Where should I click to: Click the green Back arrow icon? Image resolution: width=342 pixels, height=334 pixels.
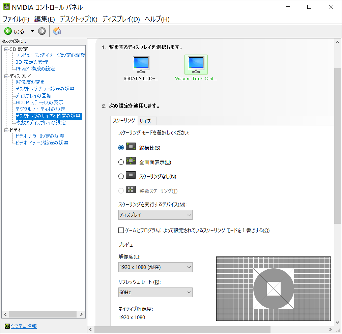tap(8, 31)
